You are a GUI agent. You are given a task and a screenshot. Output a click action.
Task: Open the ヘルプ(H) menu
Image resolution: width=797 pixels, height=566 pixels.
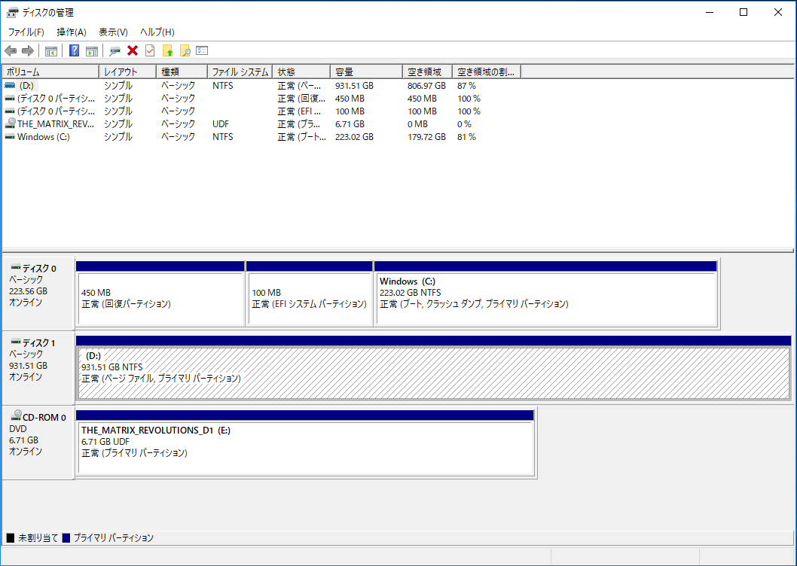(x=157, y=32)
